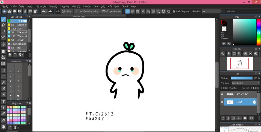The image size is (261, 132).
Task: Select the Brush tool in left toolbar
Action: (3, 19)
